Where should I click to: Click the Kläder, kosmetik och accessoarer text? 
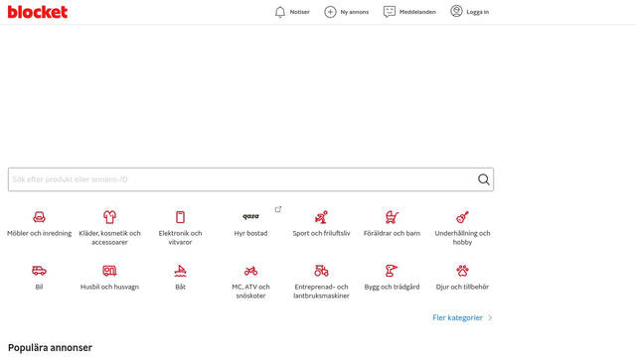click(x=109, y=238)
